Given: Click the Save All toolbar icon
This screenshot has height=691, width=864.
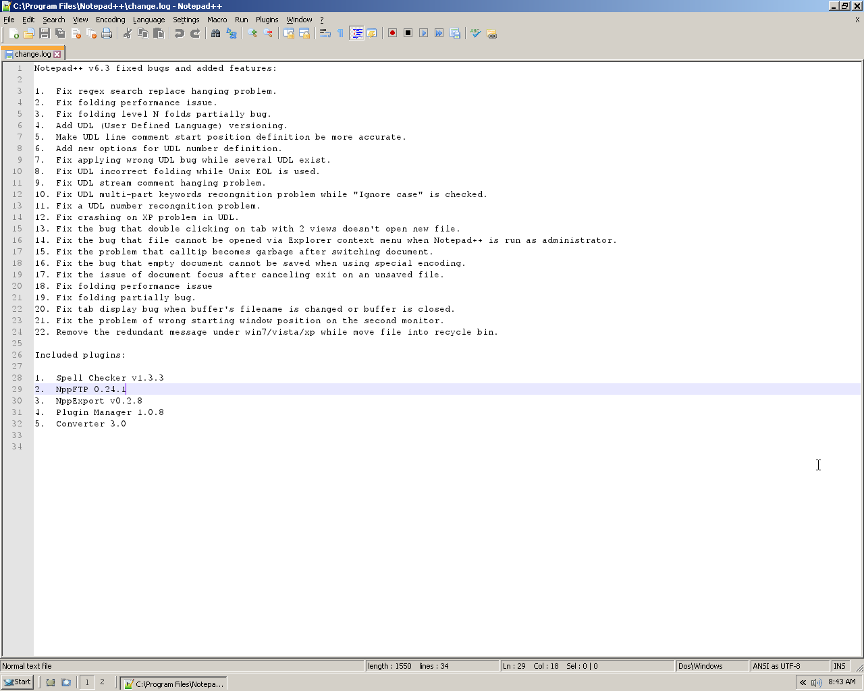Looking at the screenshot, I should coord(60,33).
